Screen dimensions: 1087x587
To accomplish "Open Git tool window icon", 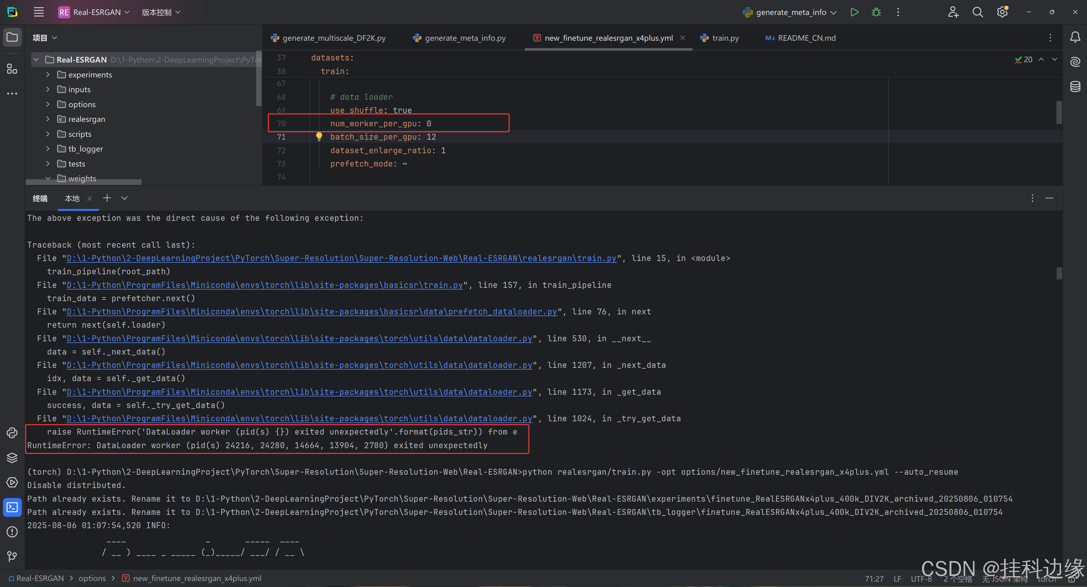I will click(12, 556).
